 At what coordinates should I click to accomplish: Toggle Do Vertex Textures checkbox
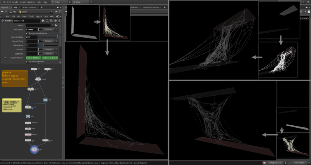coord(27,61)
